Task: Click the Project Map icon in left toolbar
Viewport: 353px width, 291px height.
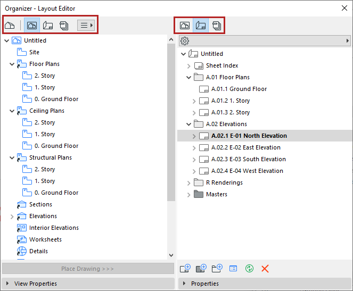Action: [x=10, y=25]
